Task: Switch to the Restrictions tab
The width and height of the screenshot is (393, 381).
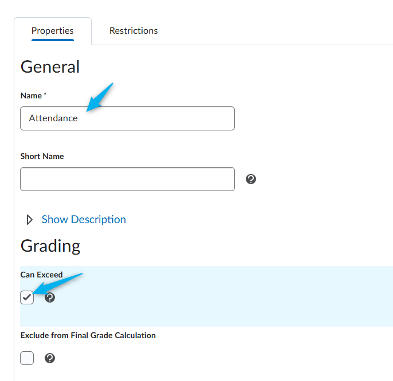Action: (133, 31)
